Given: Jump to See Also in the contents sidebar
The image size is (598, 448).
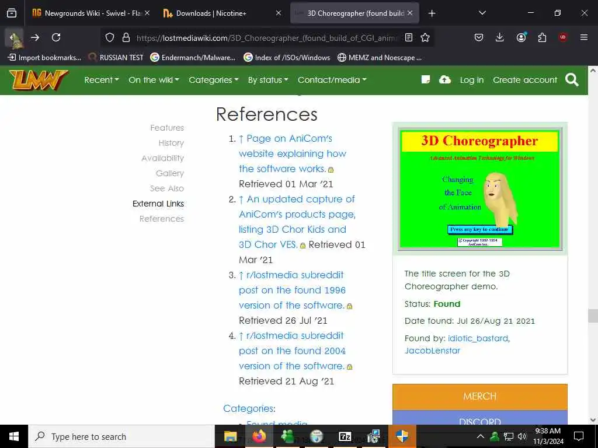Looking at the screenshot, I should [x=166, y=188].
